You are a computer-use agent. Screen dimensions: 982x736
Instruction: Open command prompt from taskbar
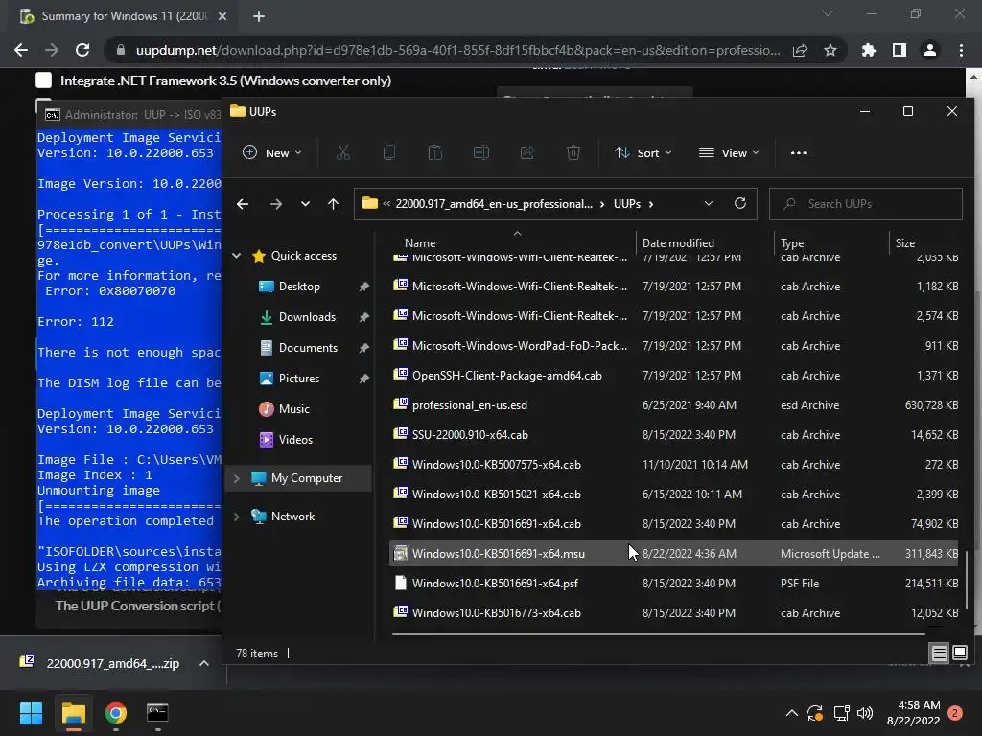click(x=157, y=713)
